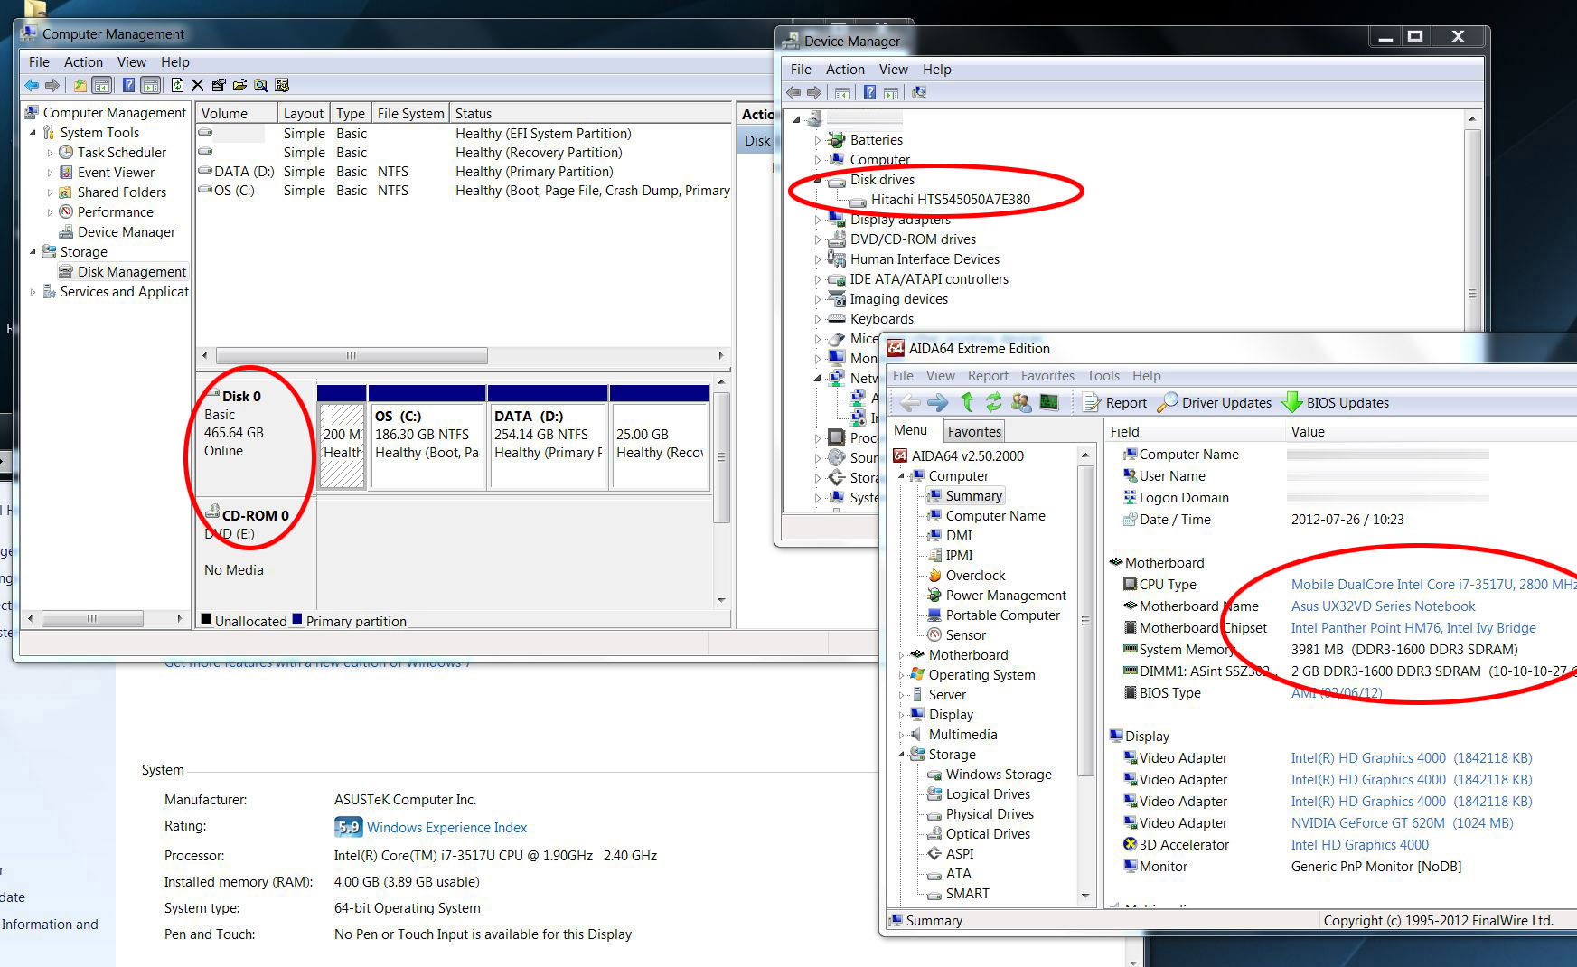Viewport: 1577px width, 967px height.
Task: Switch to Favorites tab in AIDA64
Action: (974, 432)
